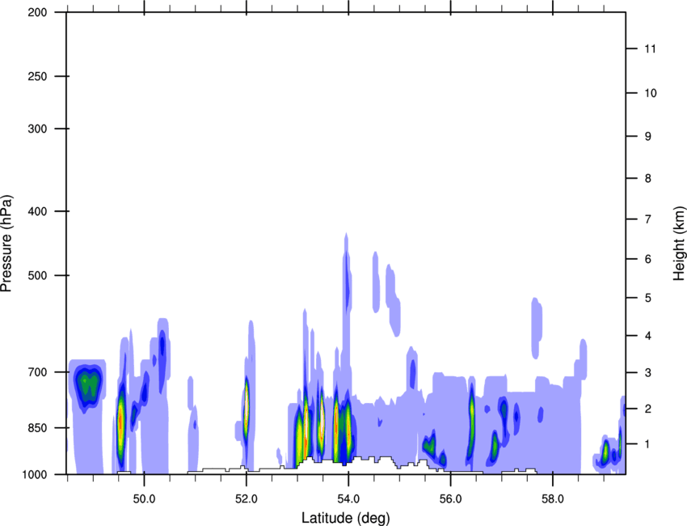The height and width of the screenshot is (526, 687).
Task: Click the 850 pressure tick label
Action: point(37,427)
